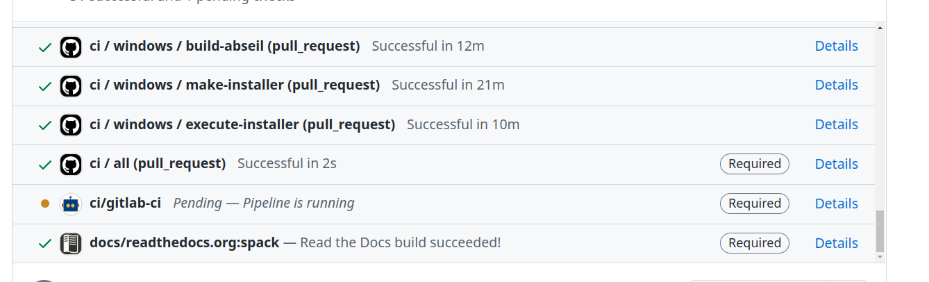This screenshot has height=282, width=929.
Task: Click the gitlab-ci robot avatar icon
Action: [x=71, y=204]
